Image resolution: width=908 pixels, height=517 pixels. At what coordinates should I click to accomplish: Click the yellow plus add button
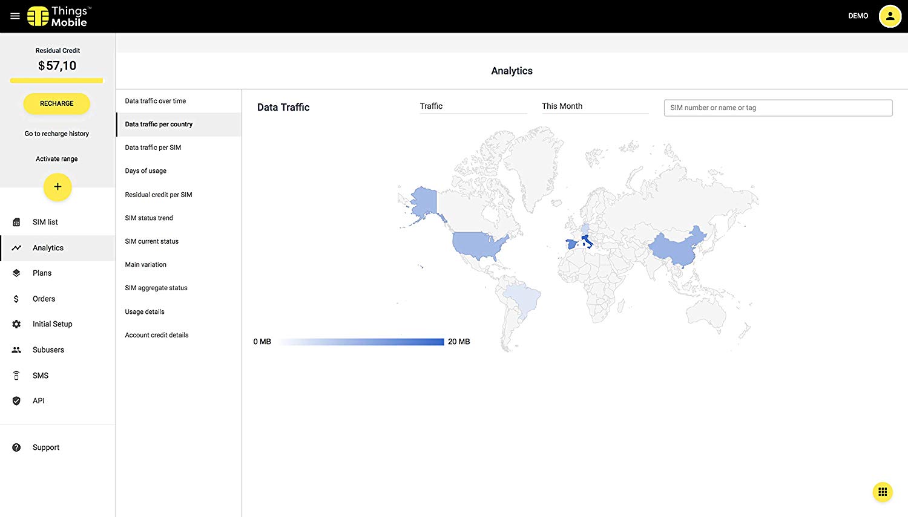point(58,187)
